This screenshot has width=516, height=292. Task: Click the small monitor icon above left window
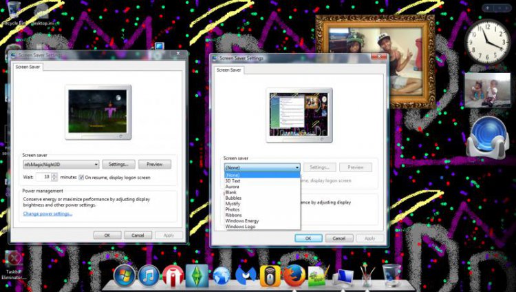160,46
